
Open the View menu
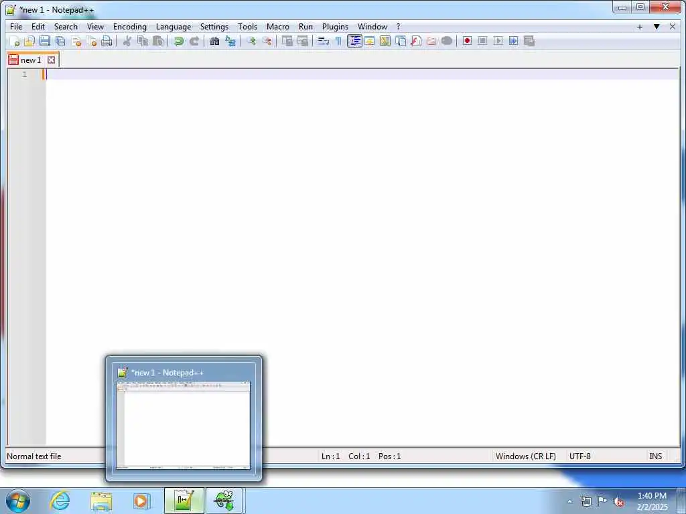(x=95, y=27)
